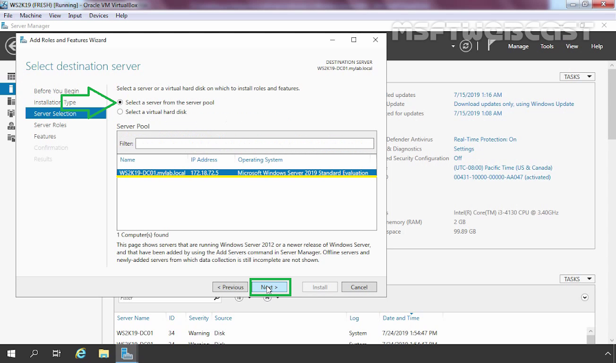Click the Server Pool Filter text box
Screen dimensions: 616x363
pyautogui.click(x=254, y=143)
